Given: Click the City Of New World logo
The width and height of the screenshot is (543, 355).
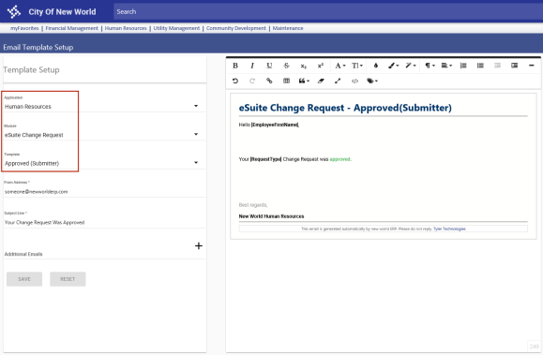Looking at the screenshot, I should tap(14, 12).
